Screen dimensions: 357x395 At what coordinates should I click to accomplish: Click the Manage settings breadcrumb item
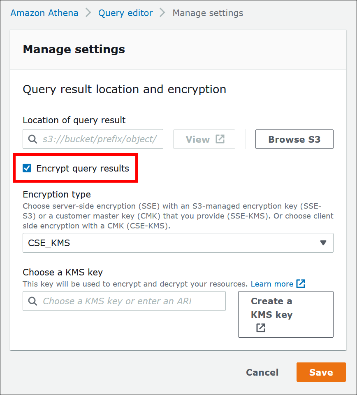click(x=208, y=13)
